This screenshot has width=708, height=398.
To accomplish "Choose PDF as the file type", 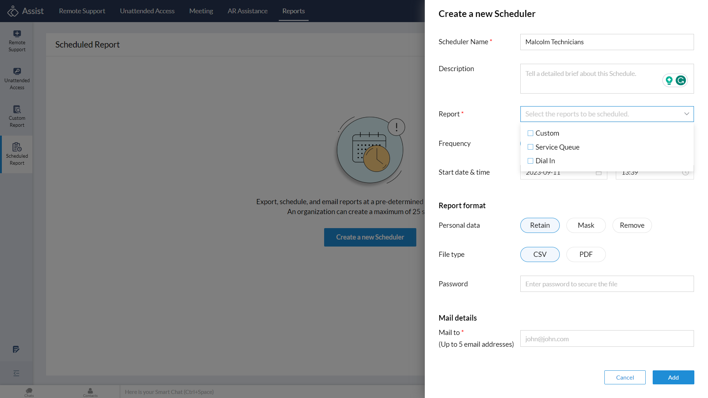I will click(x=586, y=254).
